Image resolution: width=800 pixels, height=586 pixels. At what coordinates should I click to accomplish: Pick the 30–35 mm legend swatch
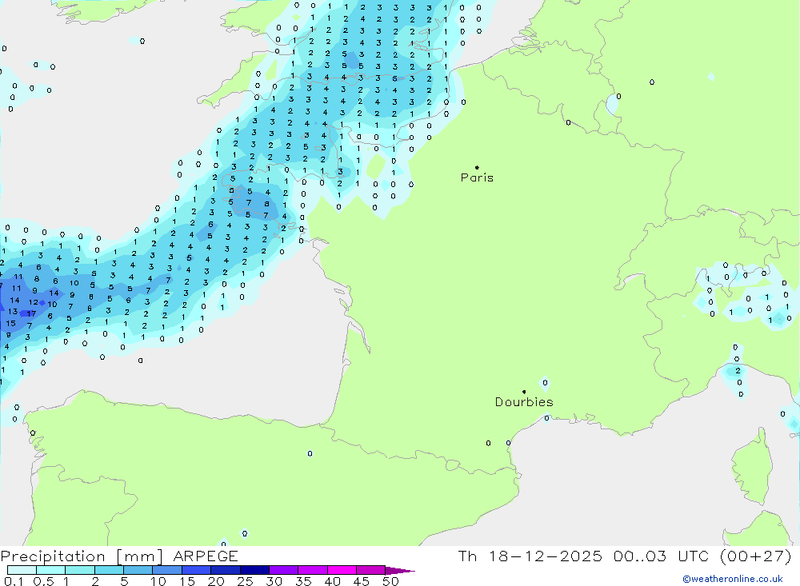283,570
